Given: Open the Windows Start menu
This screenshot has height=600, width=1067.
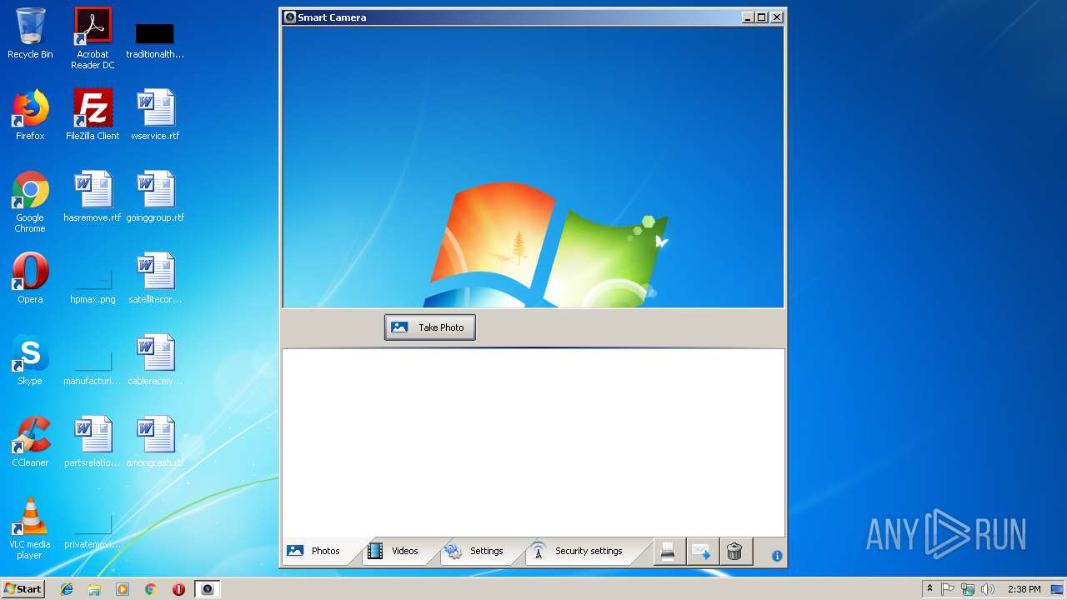Looking at the screenshot, I should [23, 589].
